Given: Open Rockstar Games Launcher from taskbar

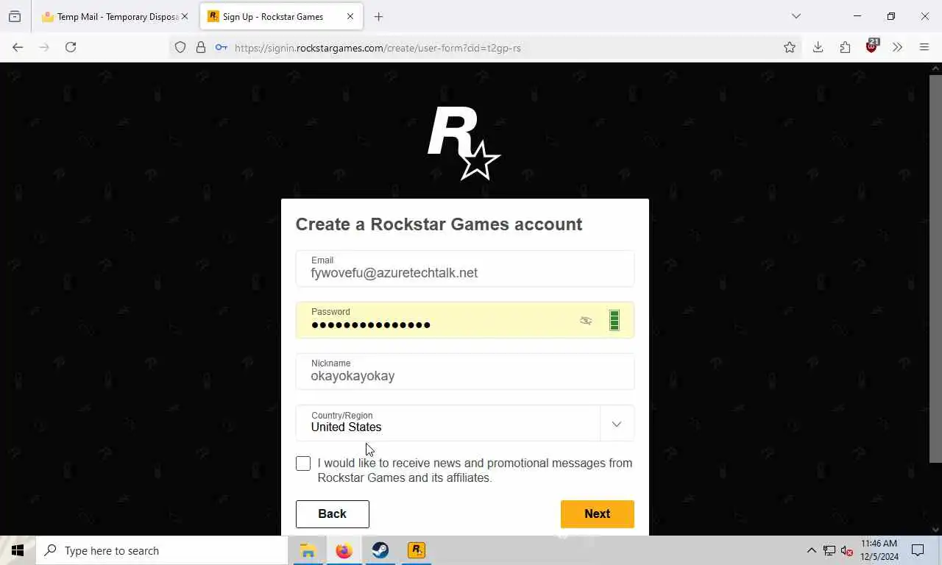Looking at the screenshot, I should [417, 550].
